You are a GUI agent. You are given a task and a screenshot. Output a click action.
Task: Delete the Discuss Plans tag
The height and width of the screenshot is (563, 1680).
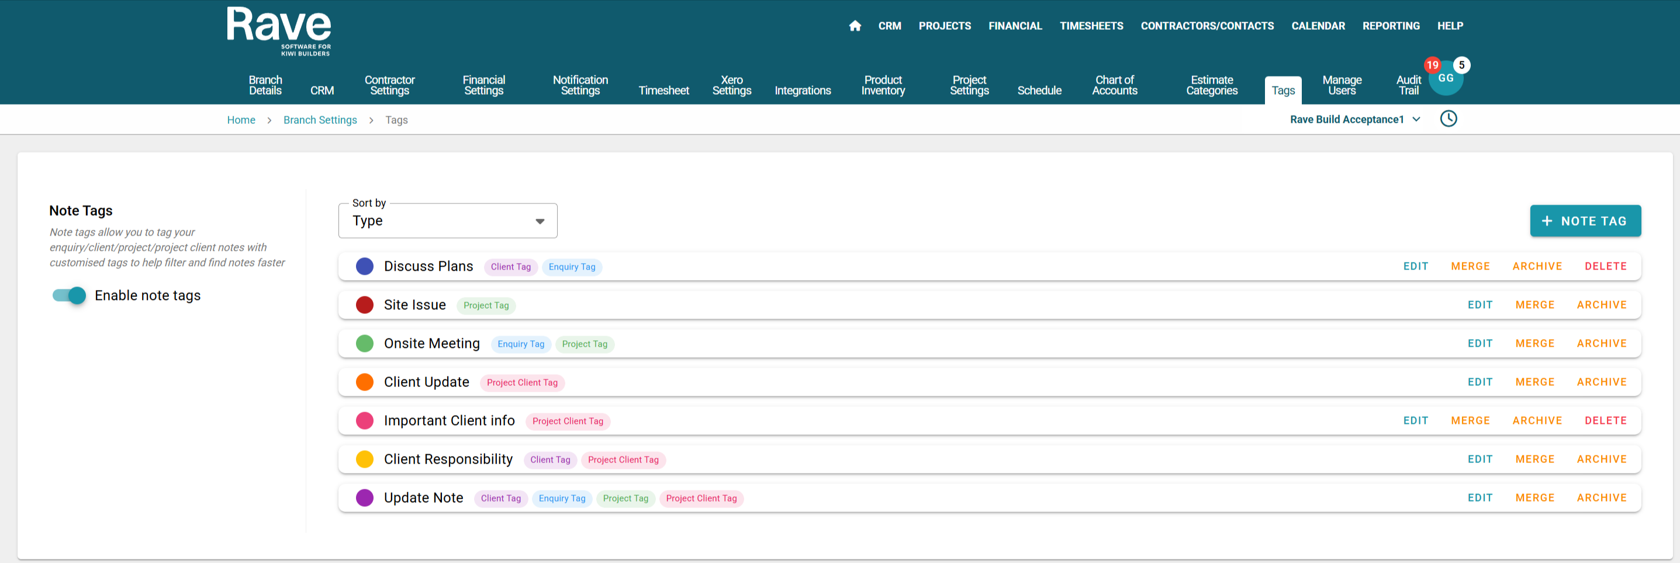coord(1605,266)
